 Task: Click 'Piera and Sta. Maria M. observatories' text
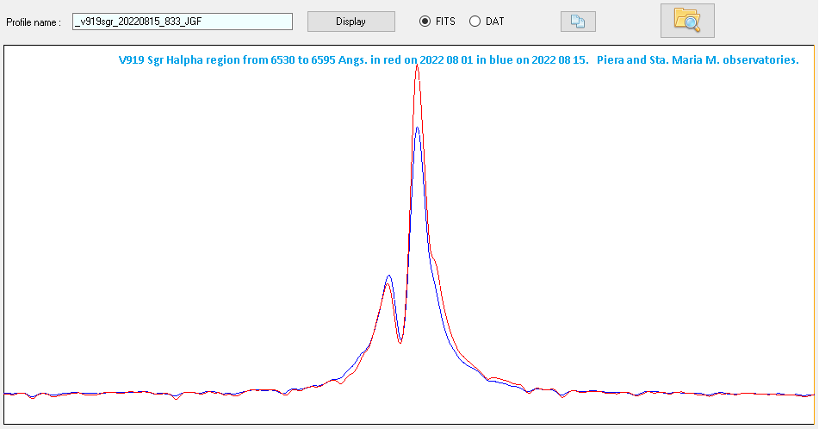tap(697, 60)
